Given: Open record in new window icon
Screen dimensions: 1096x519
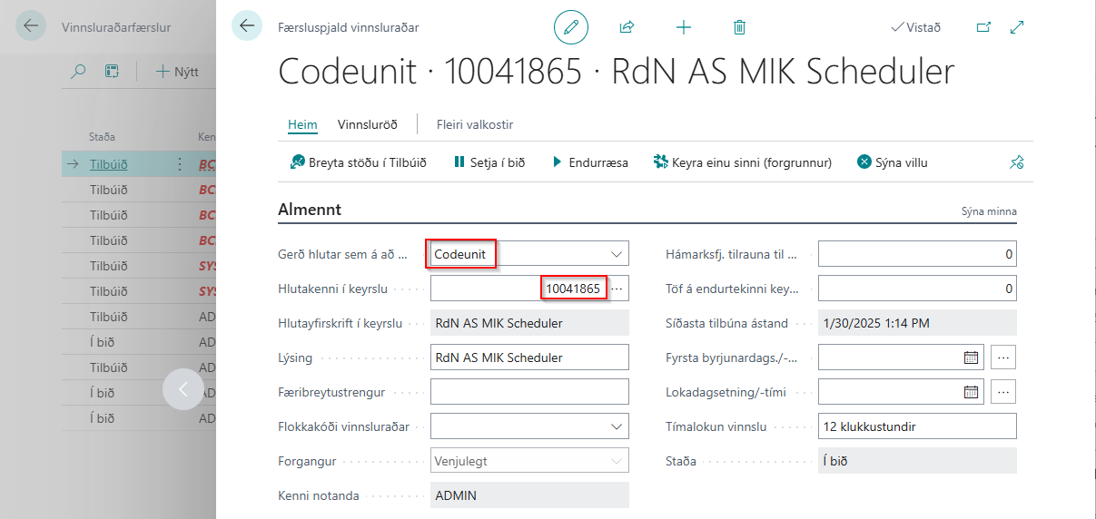Looking at the screenshot, I should (x=983, y=27).
